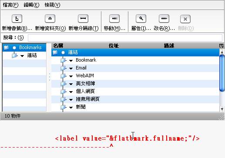Screen dimensions: 225x158
Task: Expand the 個人網頁 folder twisty
Action: (71, 92)
